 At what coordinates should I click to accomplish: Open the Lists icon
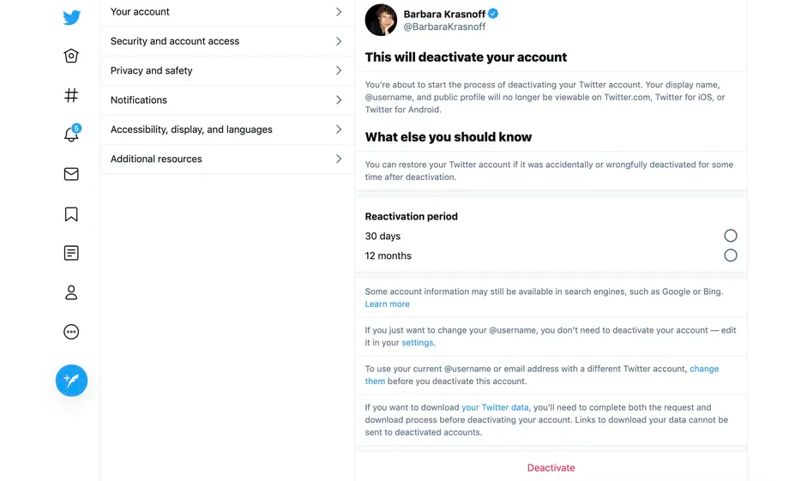click(71, 253)
